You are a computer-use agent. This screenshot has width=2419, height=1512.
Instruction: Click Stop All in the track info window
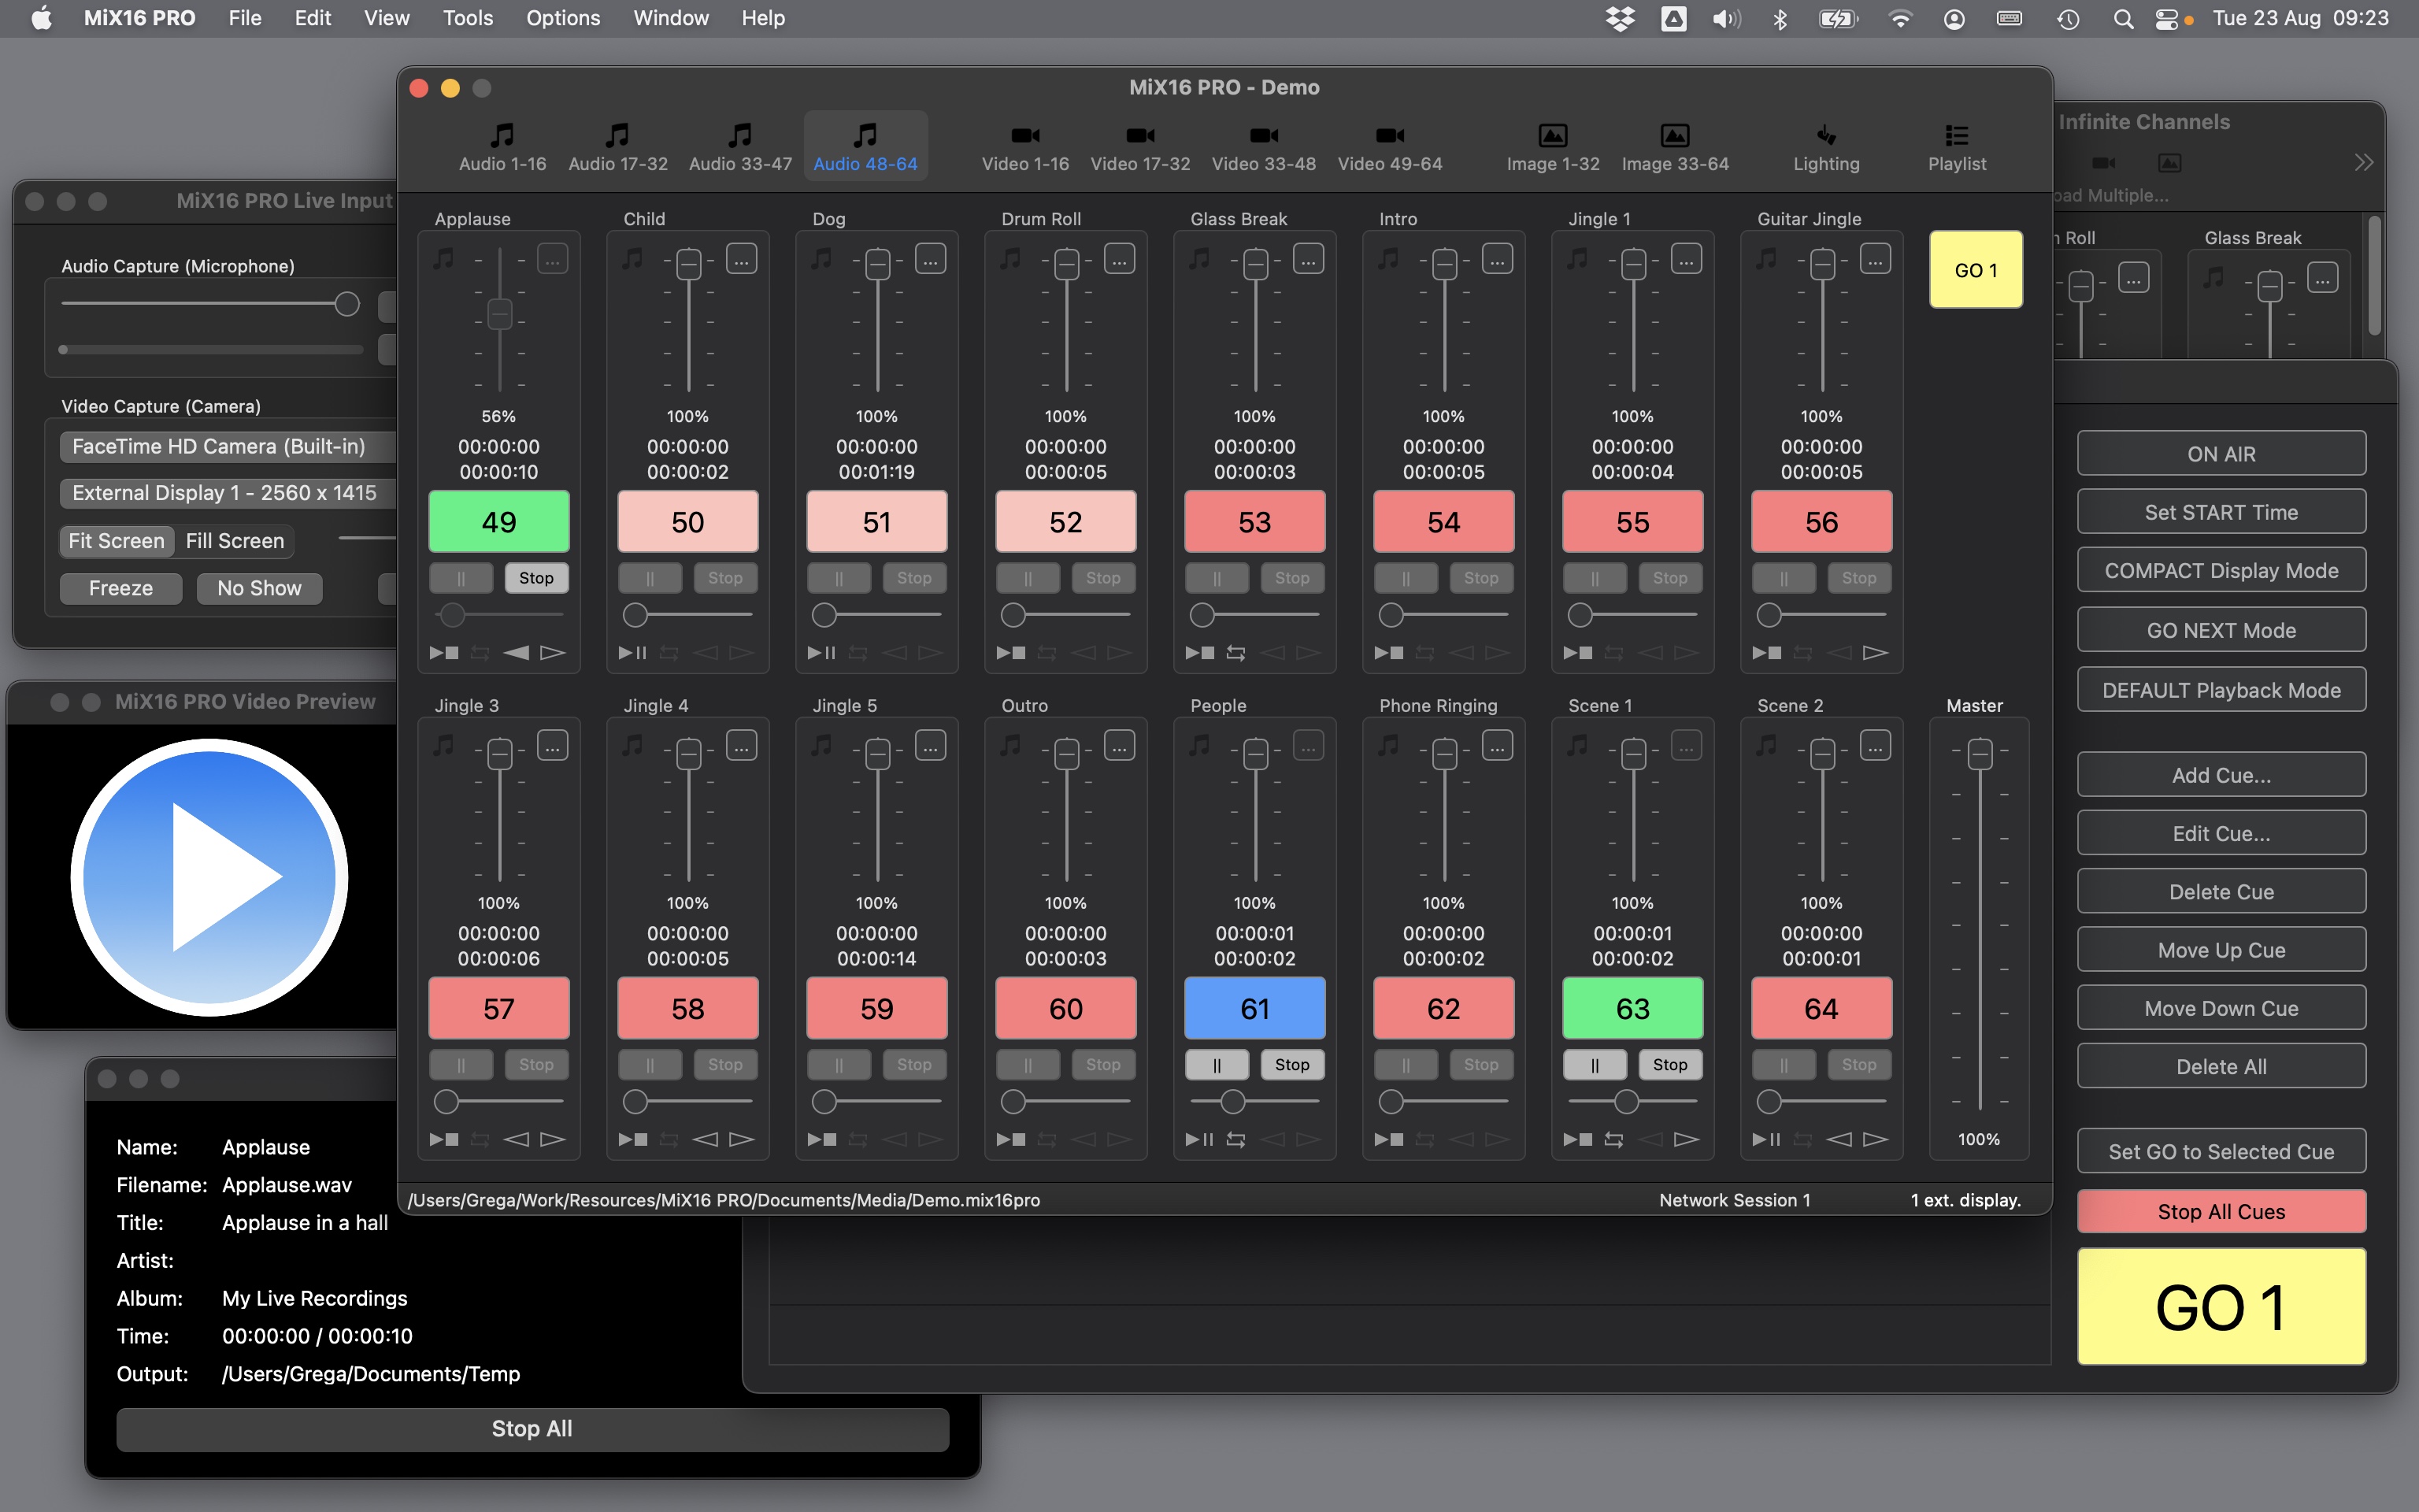pyautogui.click(x=532, y=1429)
